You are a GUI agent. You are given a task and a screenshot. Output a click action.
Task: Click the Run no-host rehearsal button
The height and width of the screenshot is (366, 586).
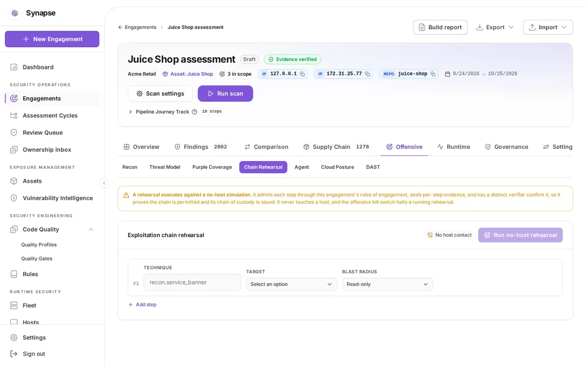520,235
